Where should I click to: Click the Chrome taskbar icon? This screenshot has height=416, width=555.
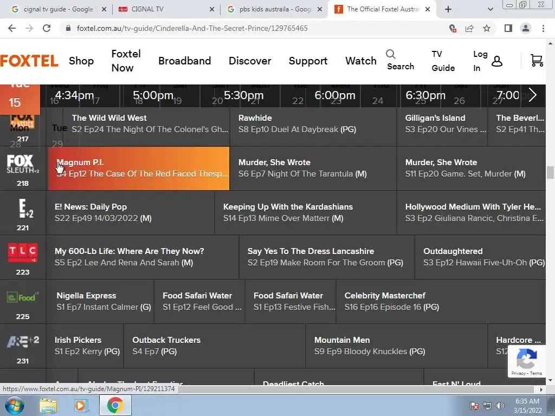pyautogui.click(x=115, y=406)
